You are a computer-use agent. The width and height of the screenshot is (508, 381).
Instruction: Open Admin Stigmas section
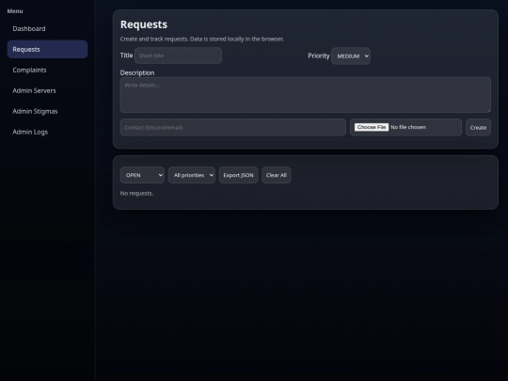[47, 111]
